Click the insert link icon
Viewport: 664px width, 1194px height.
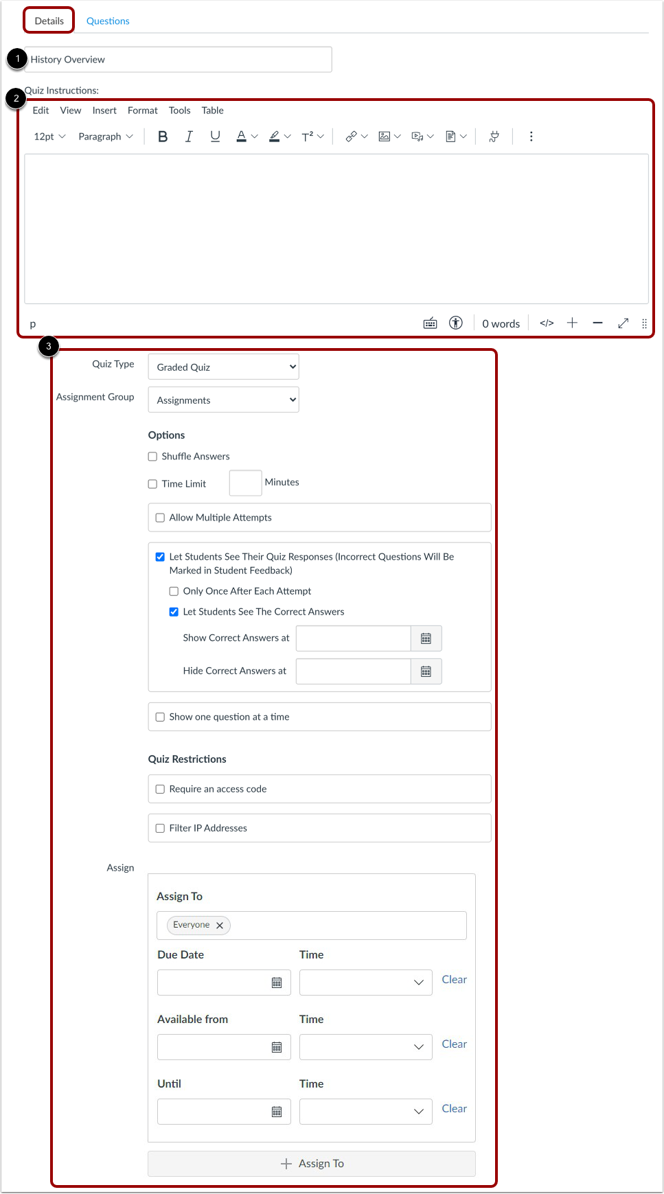pos(351,137)
